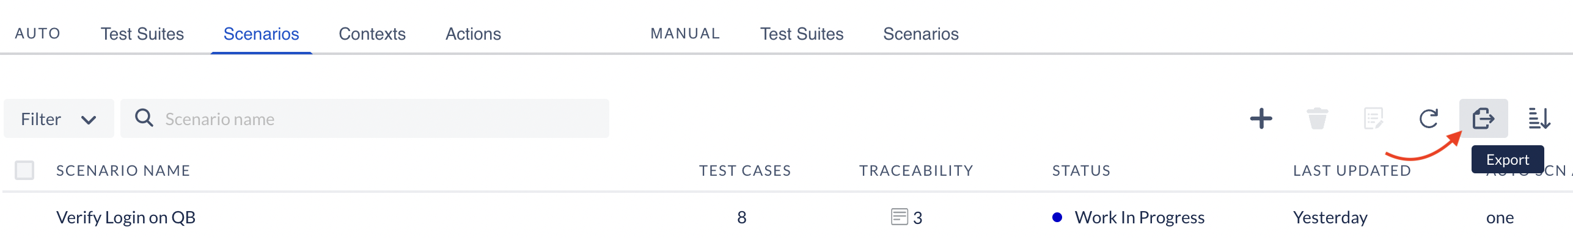
Task: Open the Filter dropdown
Action: click(59, 118)
